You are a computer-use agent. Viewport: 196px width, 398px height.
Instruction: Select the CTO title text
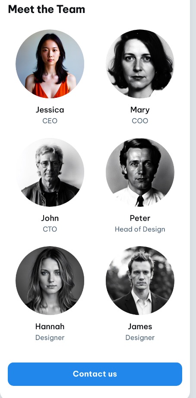point(50,229)
